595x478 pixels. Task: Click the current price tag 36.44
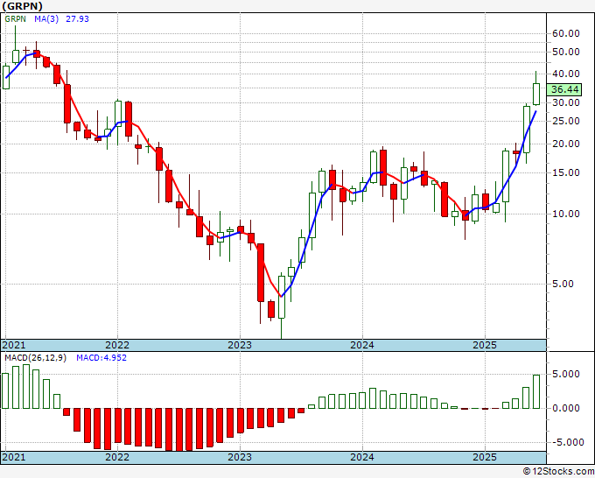point(565,89)
